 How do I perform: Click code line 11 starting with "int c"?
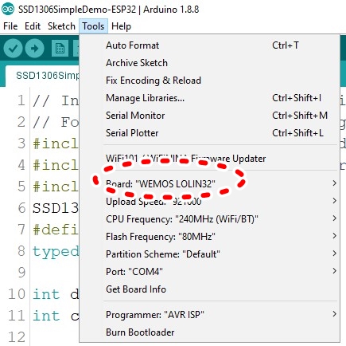point(56,316)
